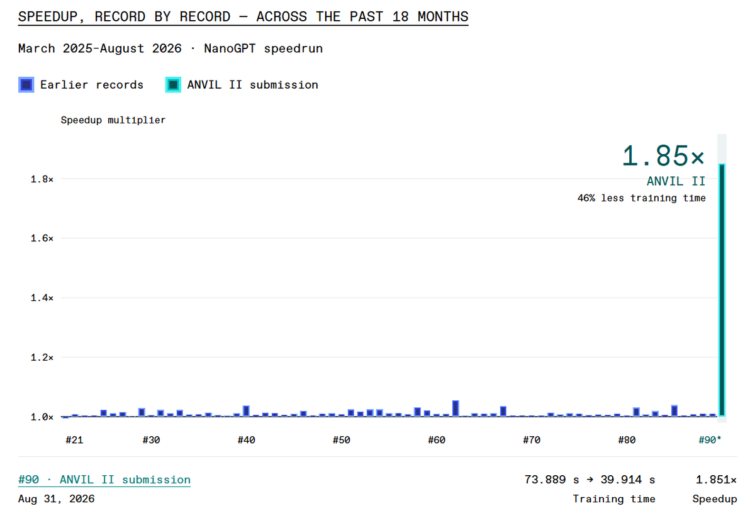Click the 'Aug 31, 2026' date
755x523 pixels.
point(57,499)
